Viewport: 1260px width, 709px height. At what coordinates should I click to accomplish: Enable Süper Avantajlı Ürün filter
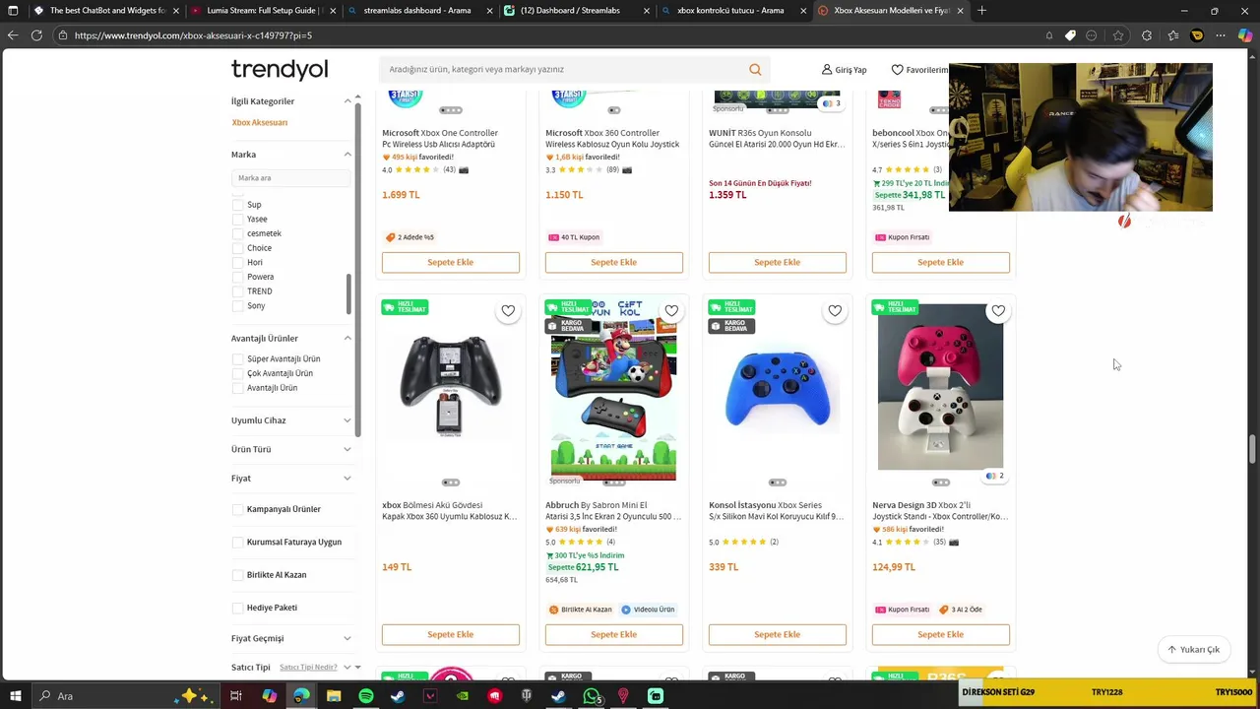(x=237, y=359)
